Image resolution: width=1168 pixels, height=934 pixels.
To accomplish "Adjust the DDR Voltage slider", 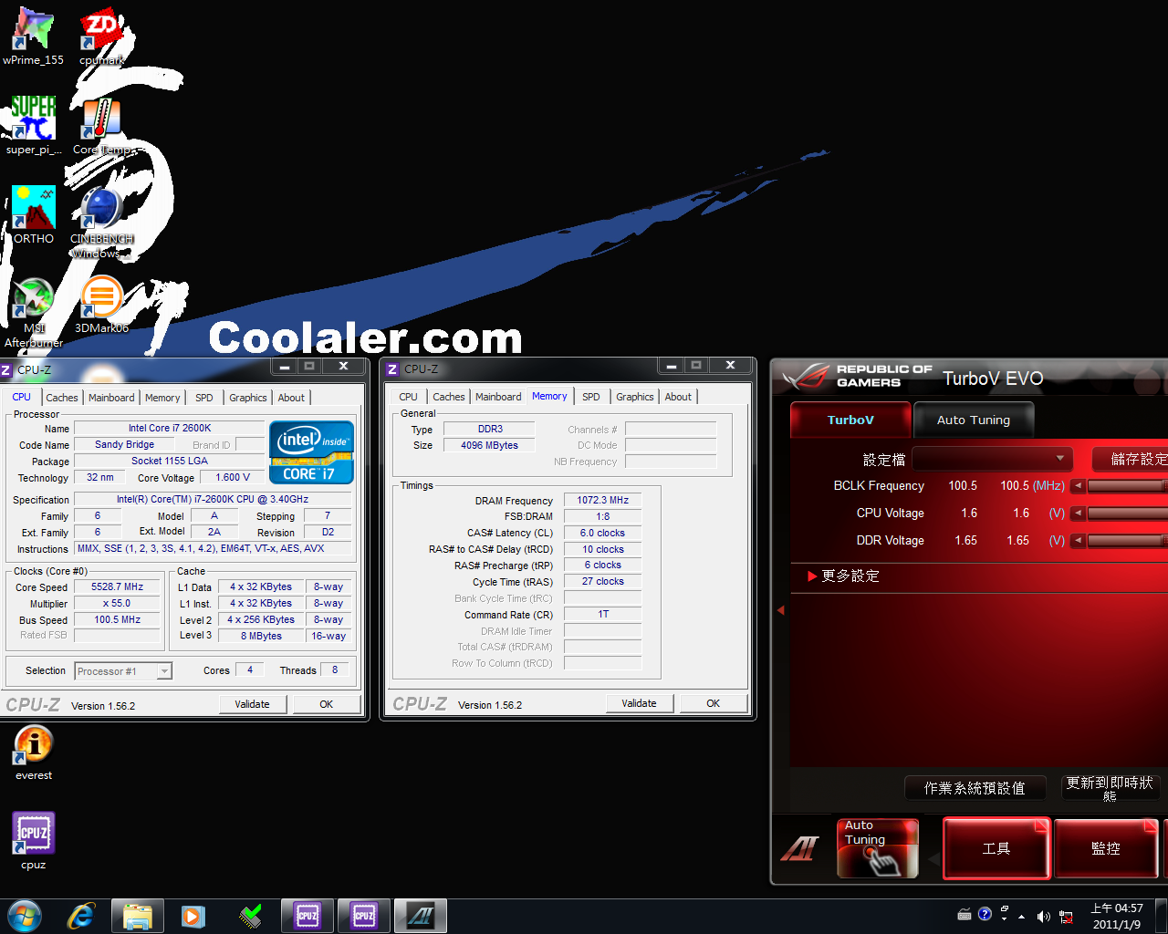I will pyautogui.click(x=1127, y=541).
